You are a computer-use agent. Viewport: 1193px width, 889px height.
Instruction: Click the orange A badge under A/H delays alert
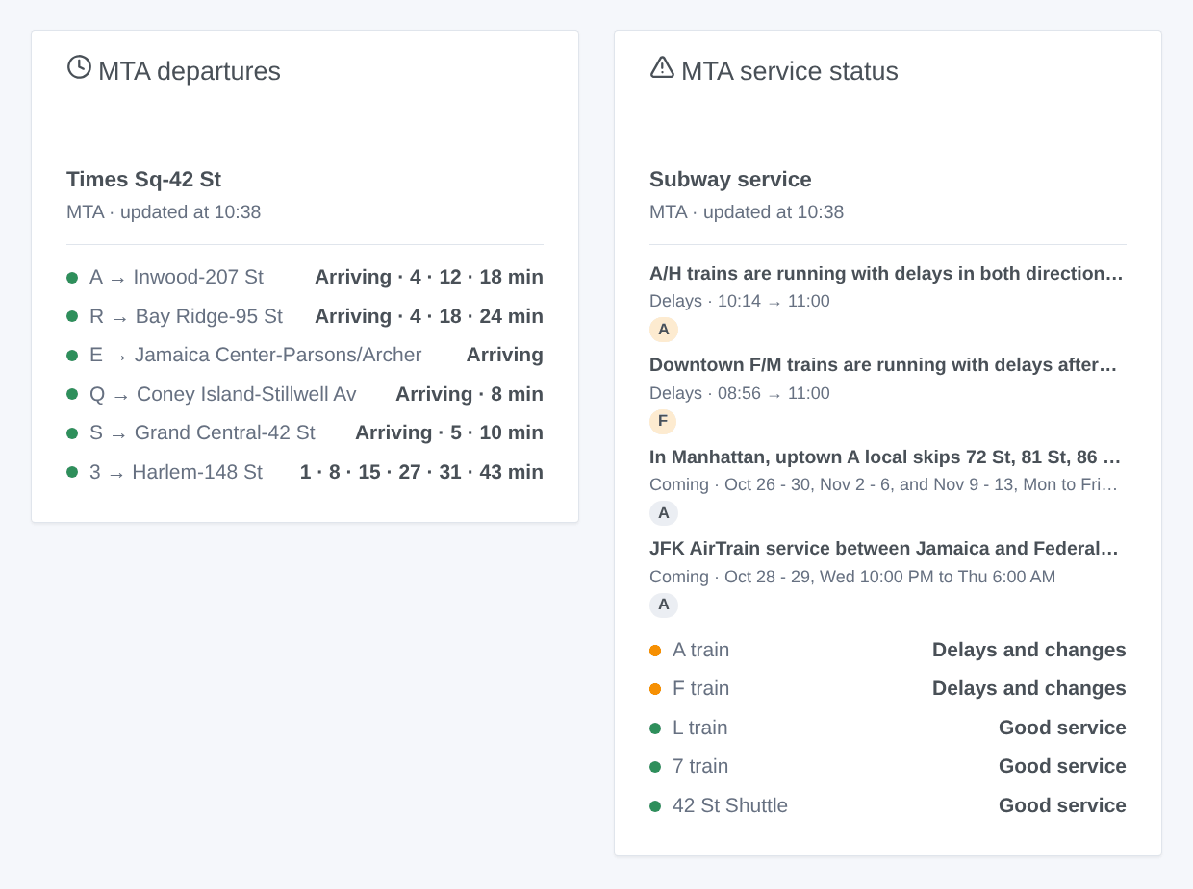(x=664, y=330)
